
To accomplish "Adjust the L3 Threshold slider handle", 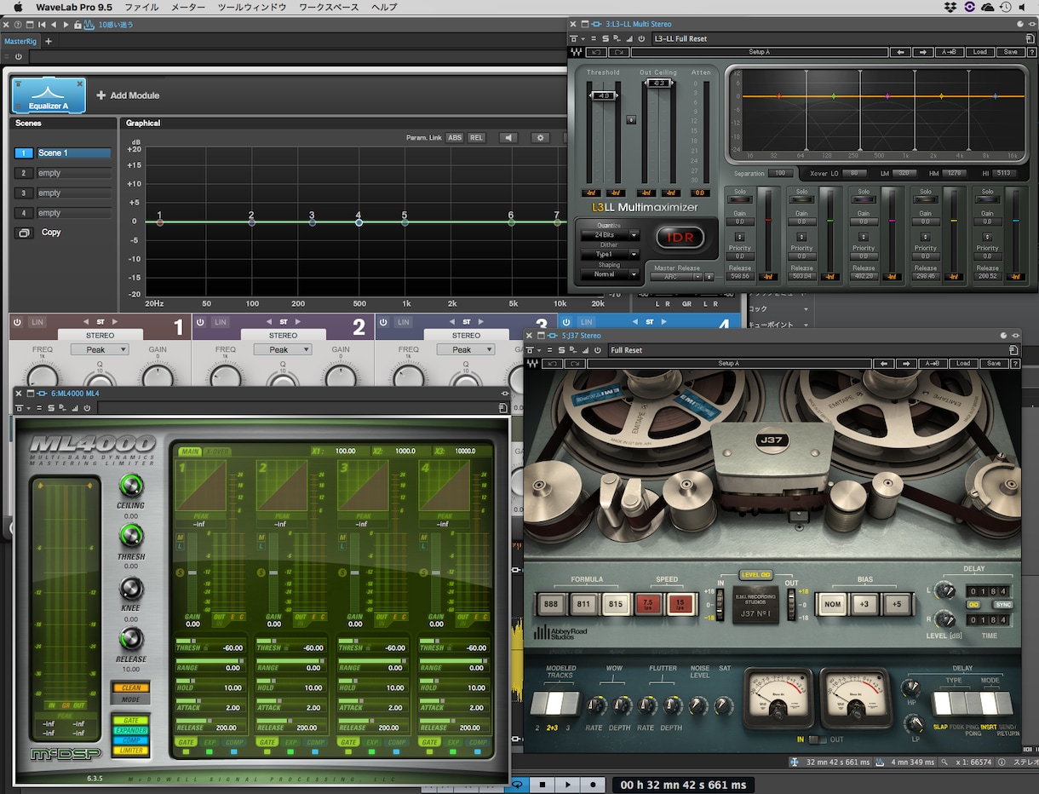I will point(604,96).
